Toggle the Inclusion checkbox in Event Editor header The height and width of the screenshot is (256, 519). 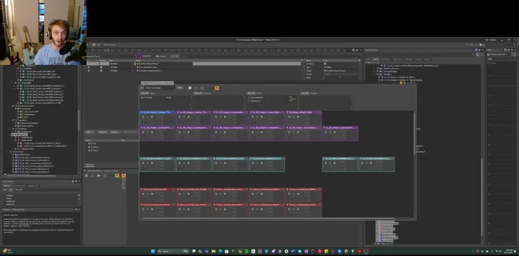coord(157,56)
